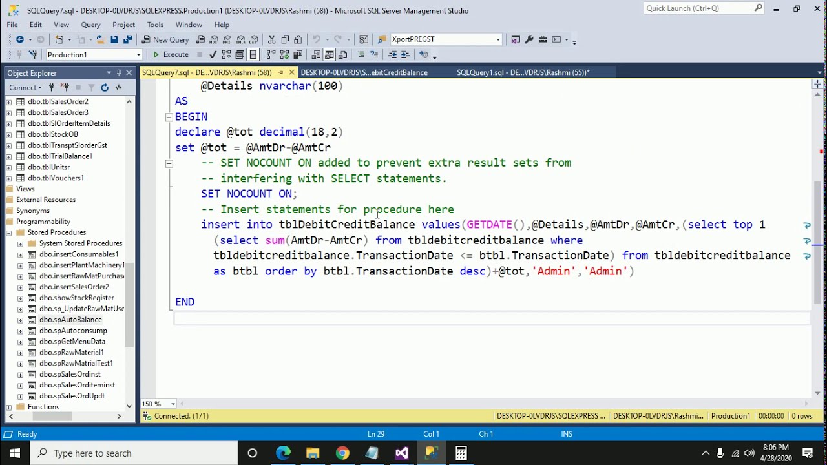Expand the Functions folder node
The height and width of the screenshot is (465, 827).
tap(9, 407)
